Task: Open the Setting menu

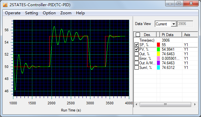Action: pyautogui.click(x=32, y=13)
